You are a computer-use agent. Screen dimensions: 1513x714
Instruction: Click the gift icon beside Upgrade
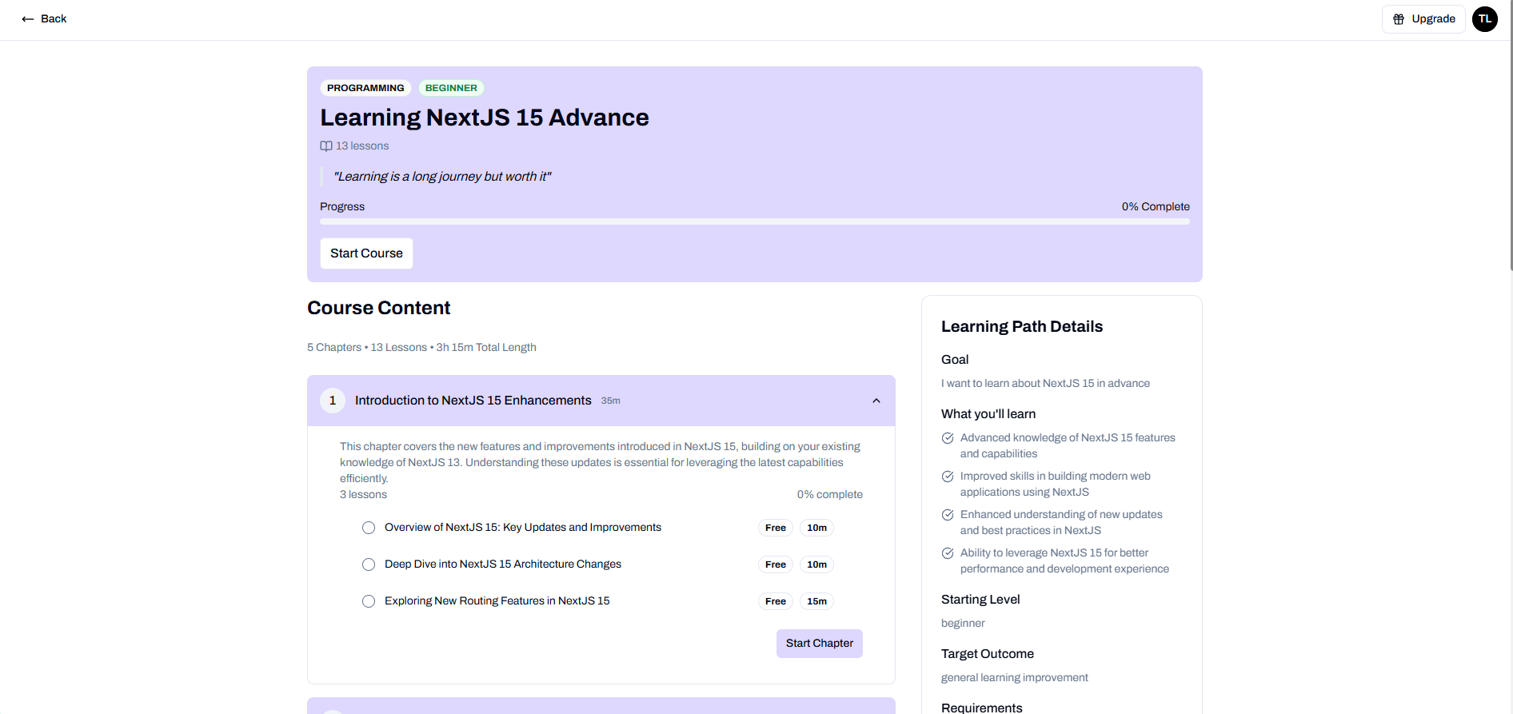1399,19
